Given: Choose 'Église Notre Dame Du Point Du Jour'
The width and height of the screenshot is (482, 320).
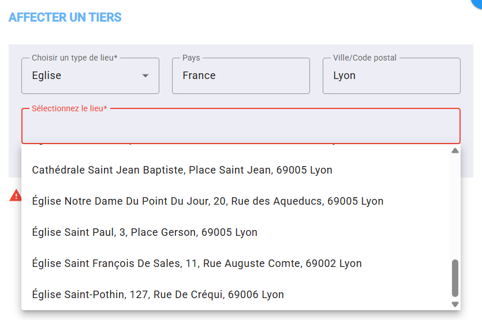Looking at the screenshot, I should pyautogui.click(x=208, y=201).
